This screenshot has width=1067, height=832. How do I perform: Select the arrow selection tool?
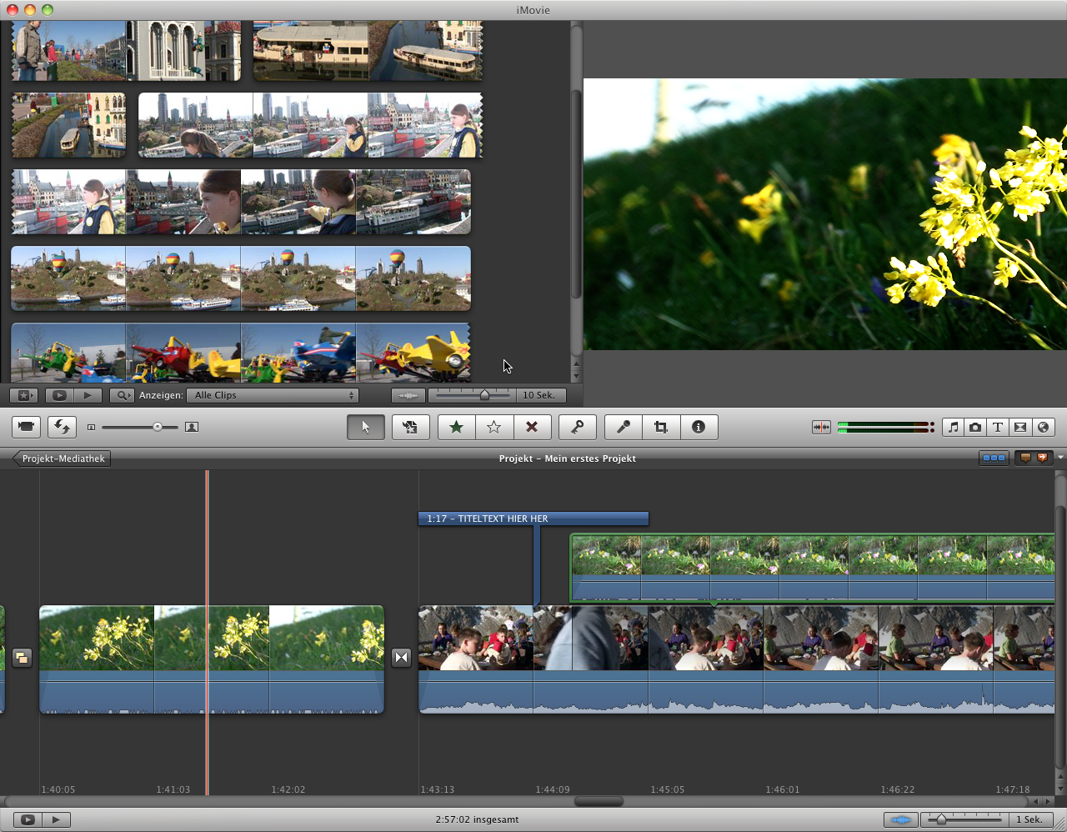tap(365, 427)
